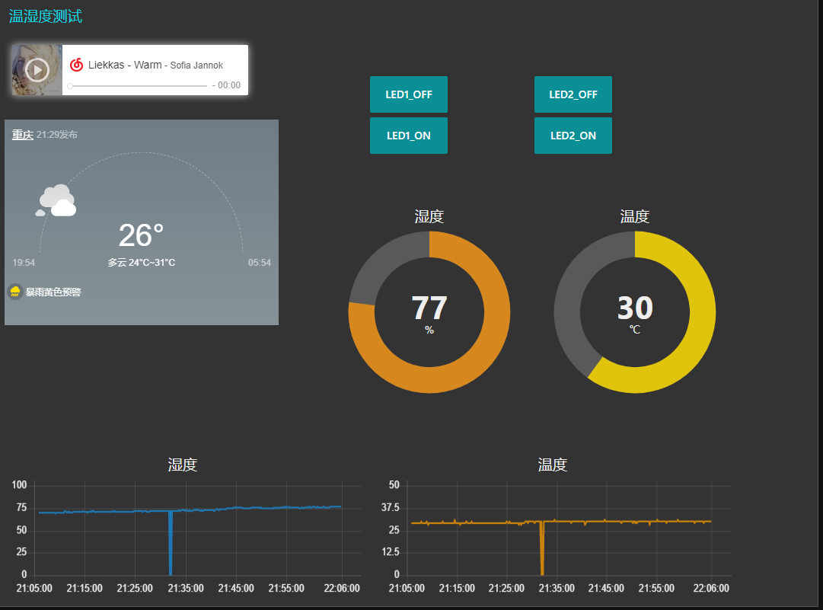
Task: Click the temperature gauge value 30
Action: (x=635, y=308)
